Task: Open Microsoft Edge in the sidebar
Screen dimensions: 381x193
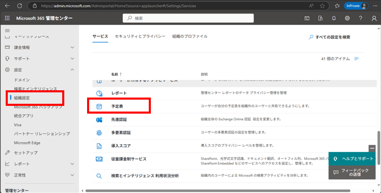Action: point(27,143)
